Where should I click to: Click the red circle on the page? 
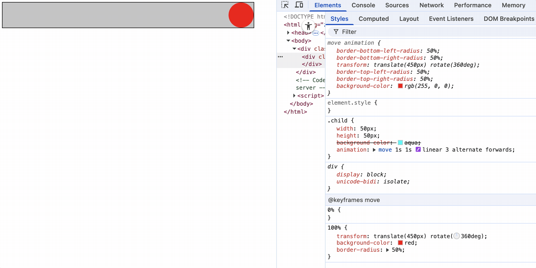pyautogui.click(x=241, y=15)
